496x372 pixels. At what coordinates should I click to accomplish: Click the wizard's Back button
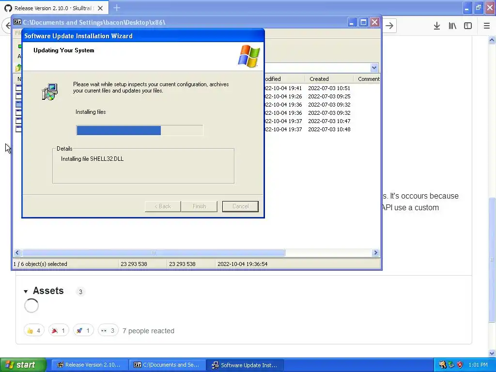(163, 206)
